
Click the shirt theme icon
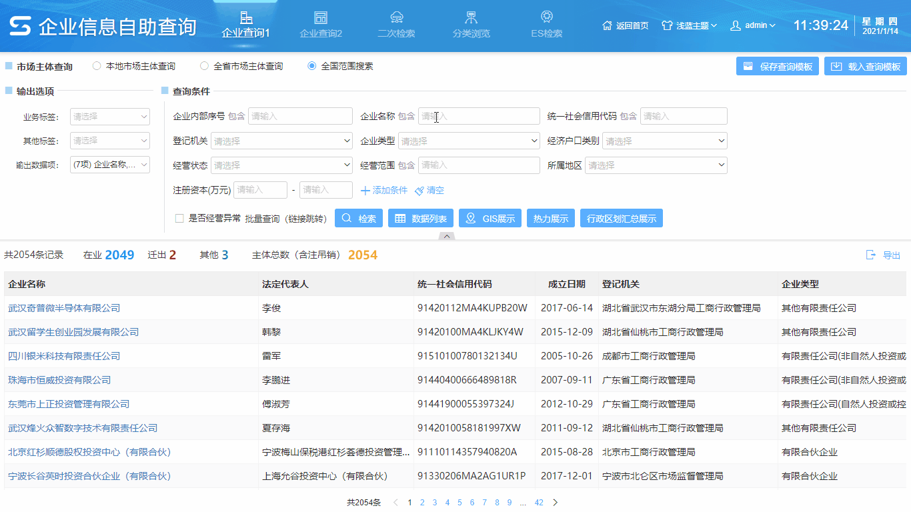[x=667, y=25]
